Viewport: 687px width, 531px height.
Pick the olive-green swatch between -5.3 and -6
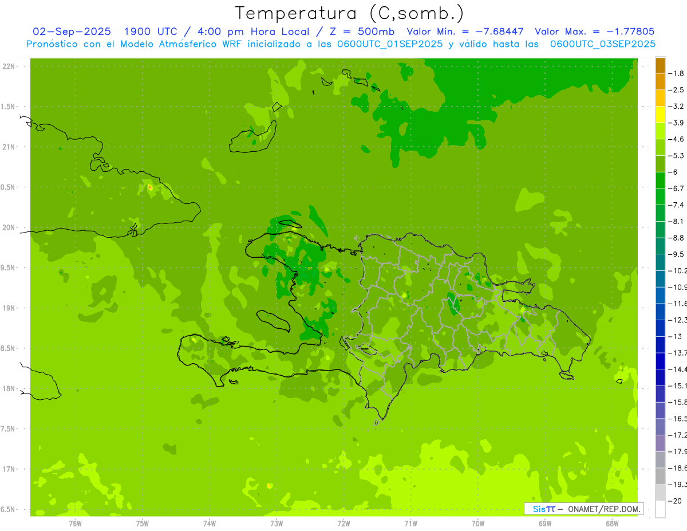point(660,164)
